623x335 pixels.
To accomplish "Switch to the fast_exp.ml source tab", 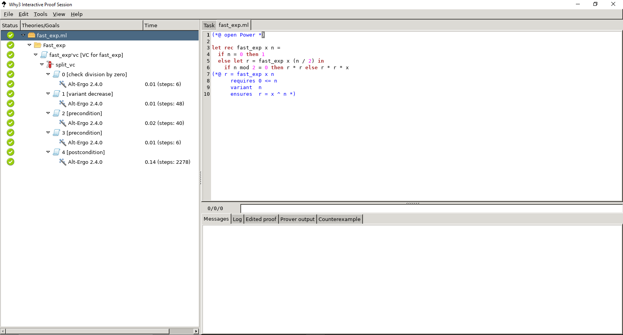I will [x=234, y=25].
